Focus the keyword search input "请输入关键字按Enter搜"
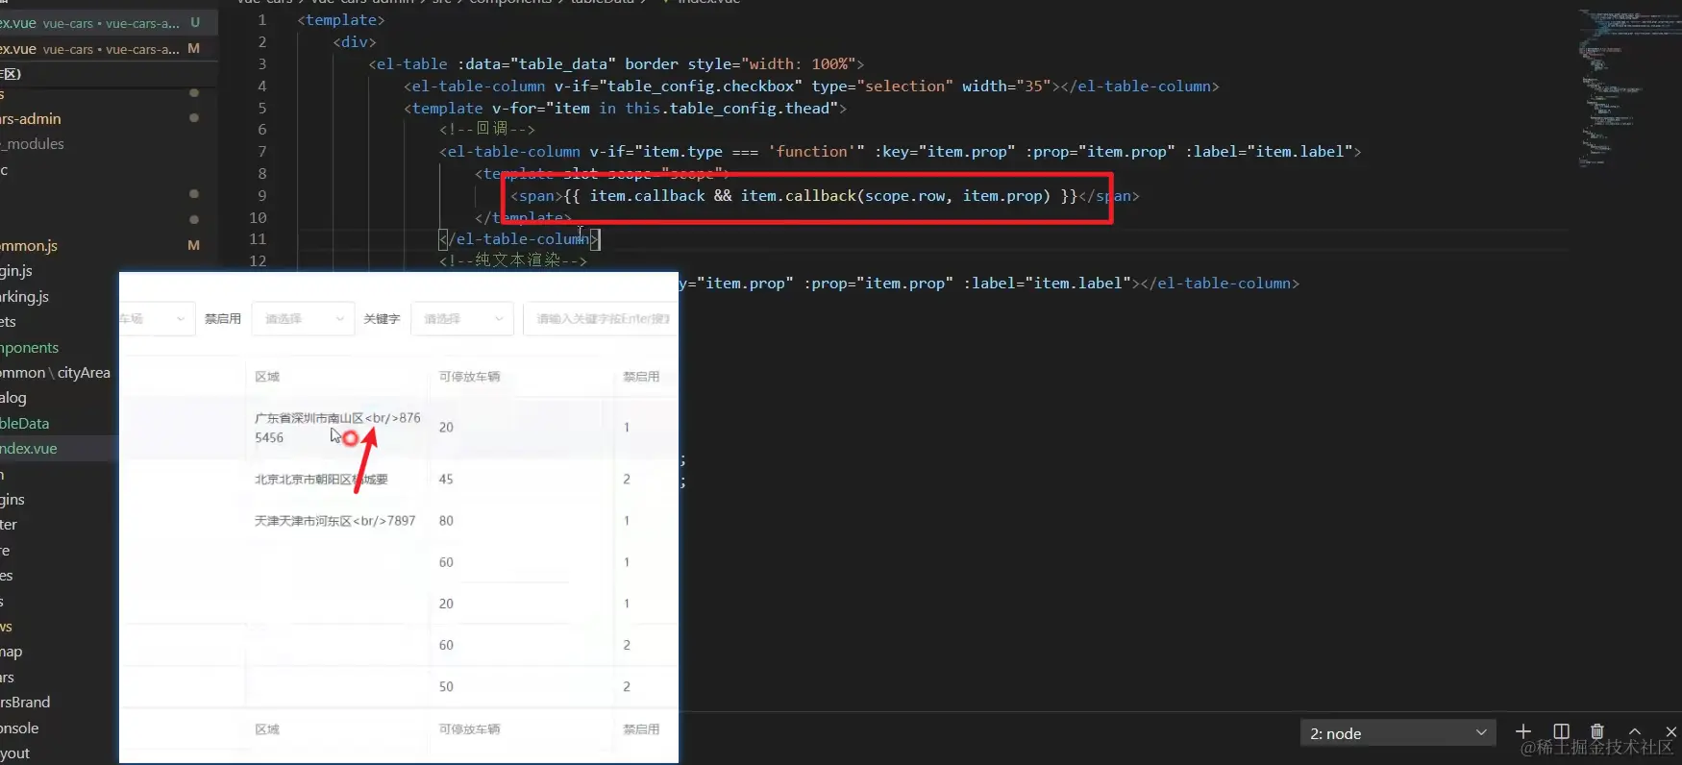 click(601, 319)
